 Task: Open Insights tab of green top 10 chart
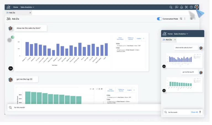tap(129, 90)
